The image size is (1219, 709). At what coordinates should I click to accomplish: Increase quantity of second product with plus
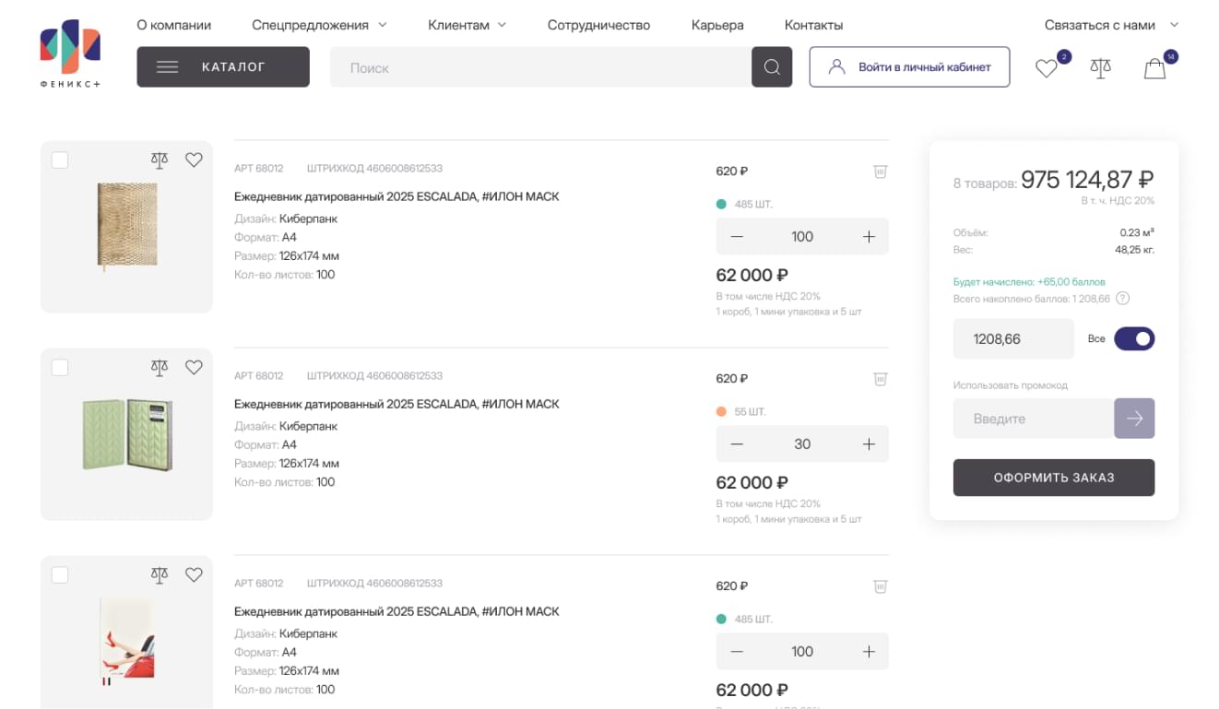coord(869,444)
